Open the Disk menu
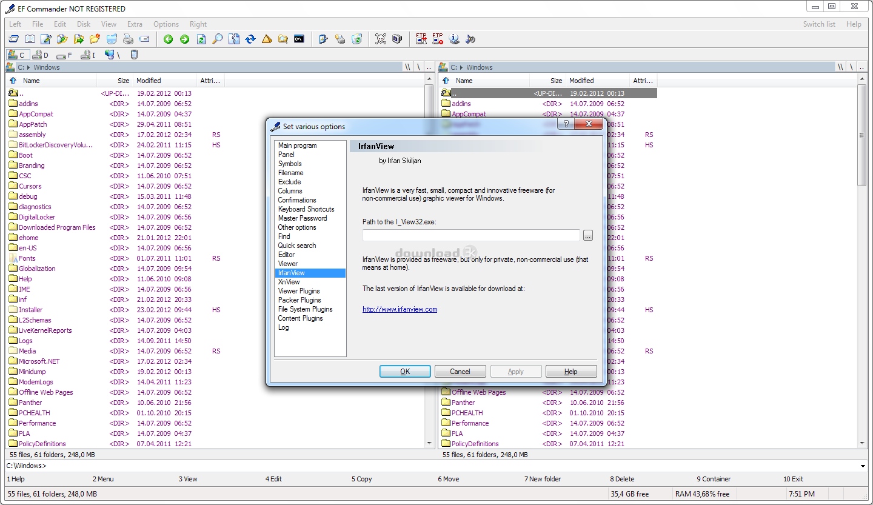Viewport: 873px width, 505px height. tap(84, 24)
